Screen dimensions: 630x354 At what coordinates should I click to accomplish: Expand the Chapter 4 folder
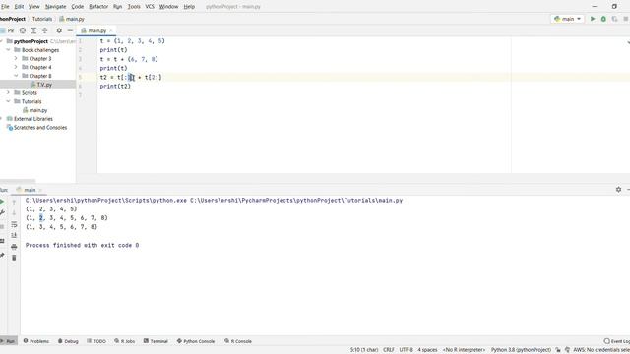pyautogui.click(x=16, y=67)
